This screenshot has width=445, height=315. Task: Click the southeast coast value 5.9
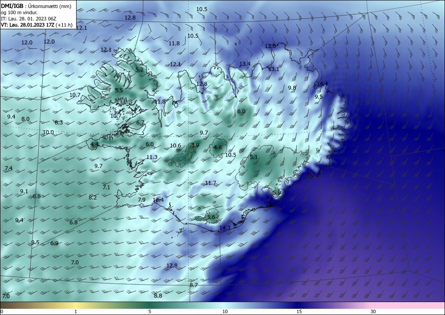click(277, 192)
